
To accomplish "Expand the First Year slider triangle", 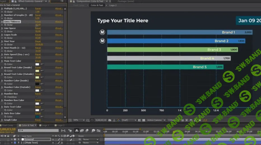I will 2,45.
